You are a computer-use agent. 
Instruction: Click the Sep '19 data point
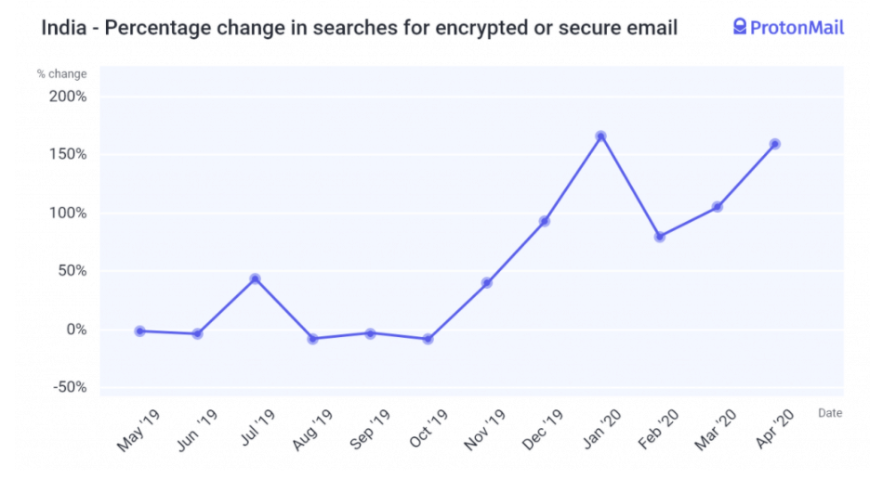pyautogui.click(x=370, y=333)
